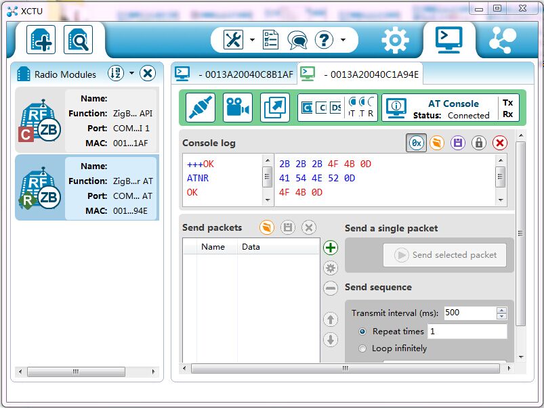
Task: Open console tab 0013A20040C8B1AF
Action: pyautogui.click(x=234, y=74)
